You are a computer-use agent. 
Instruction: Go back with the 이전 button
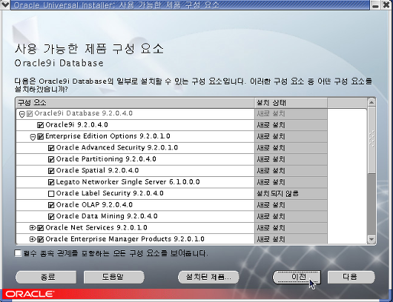(297, 278)
